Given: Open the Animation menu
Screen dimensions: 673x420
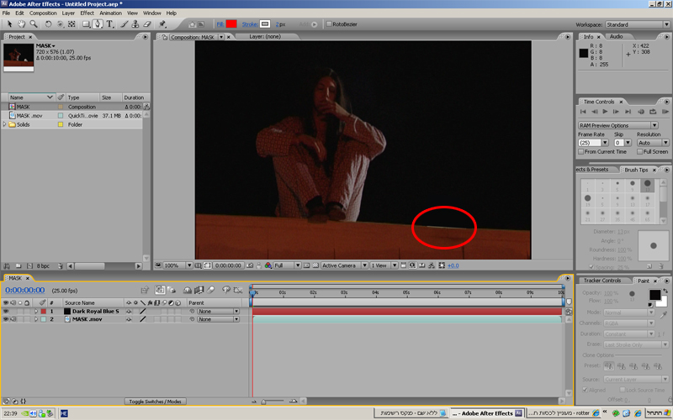Looking at the screenshot, I should click(x=110, y=13).
